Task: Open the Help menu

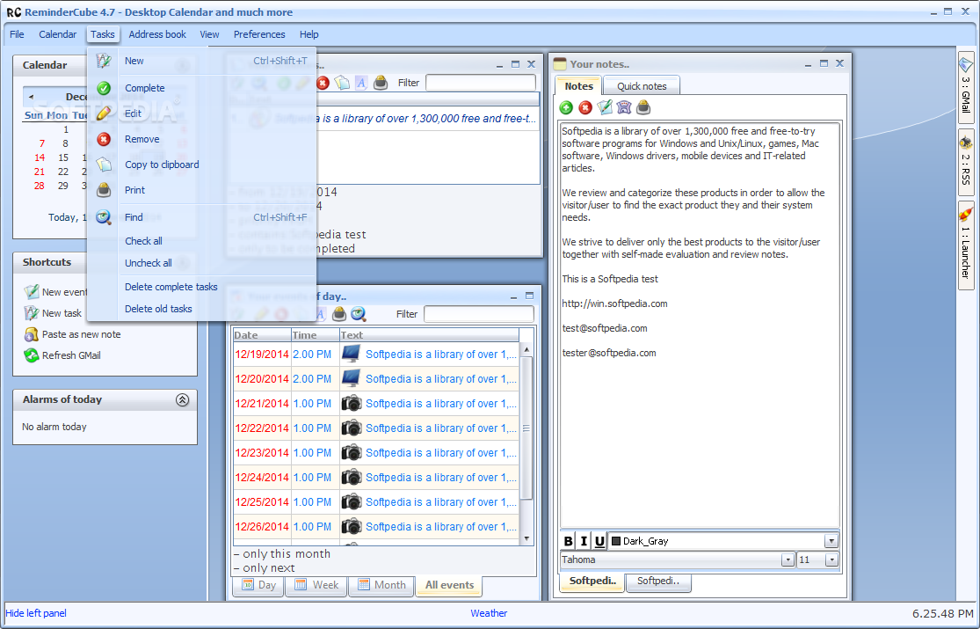Action: point(309,34)
